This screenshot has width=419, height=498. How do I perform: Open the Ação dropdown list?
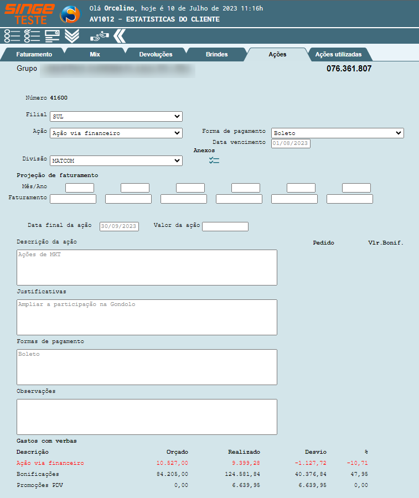click(116, 133)
